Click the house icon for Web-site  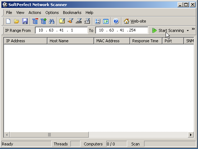(126, 21)
